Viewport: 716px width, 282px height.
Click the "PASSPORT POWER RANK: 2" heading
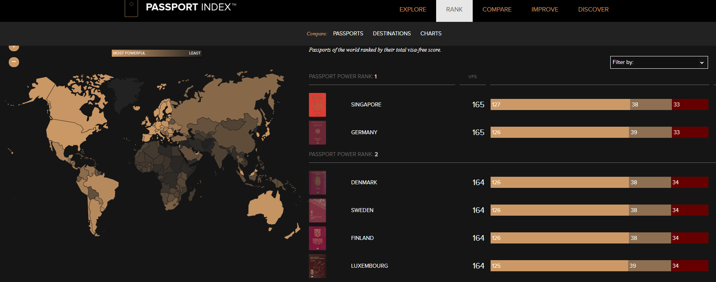pyautogui.click(x=343, y=154)
